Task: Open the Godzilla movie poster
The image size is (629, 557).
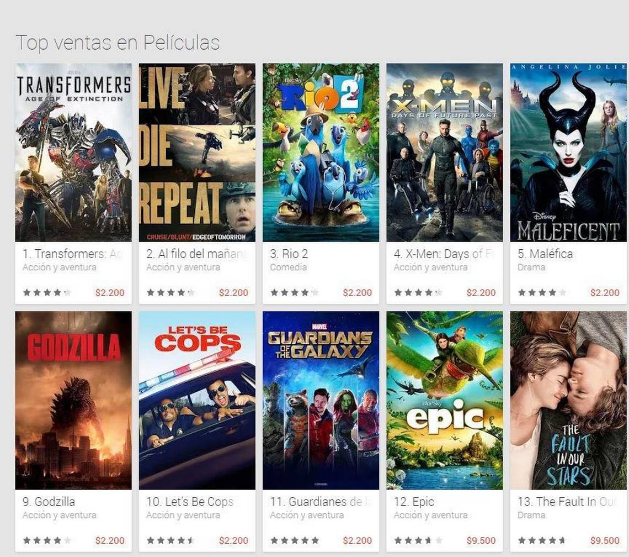Action: pos(73,400)
